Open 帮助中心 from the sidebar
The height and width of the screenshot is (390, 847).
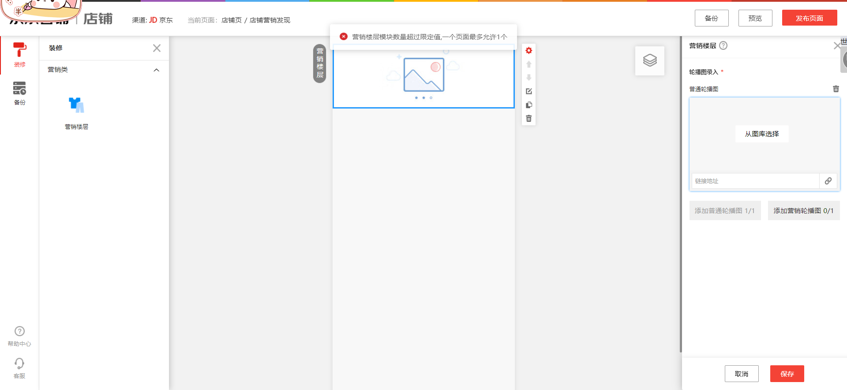(x=19, y=336)
